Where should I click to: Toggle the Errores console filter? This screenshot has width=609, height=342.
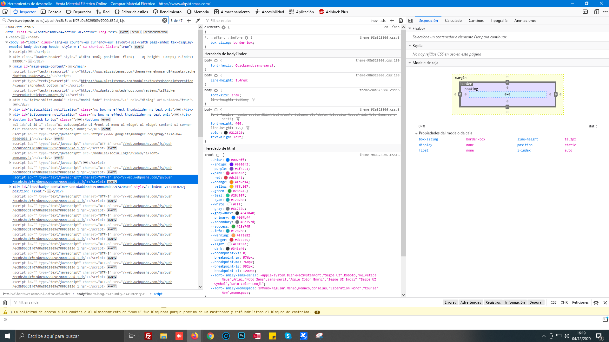point(450,302)
